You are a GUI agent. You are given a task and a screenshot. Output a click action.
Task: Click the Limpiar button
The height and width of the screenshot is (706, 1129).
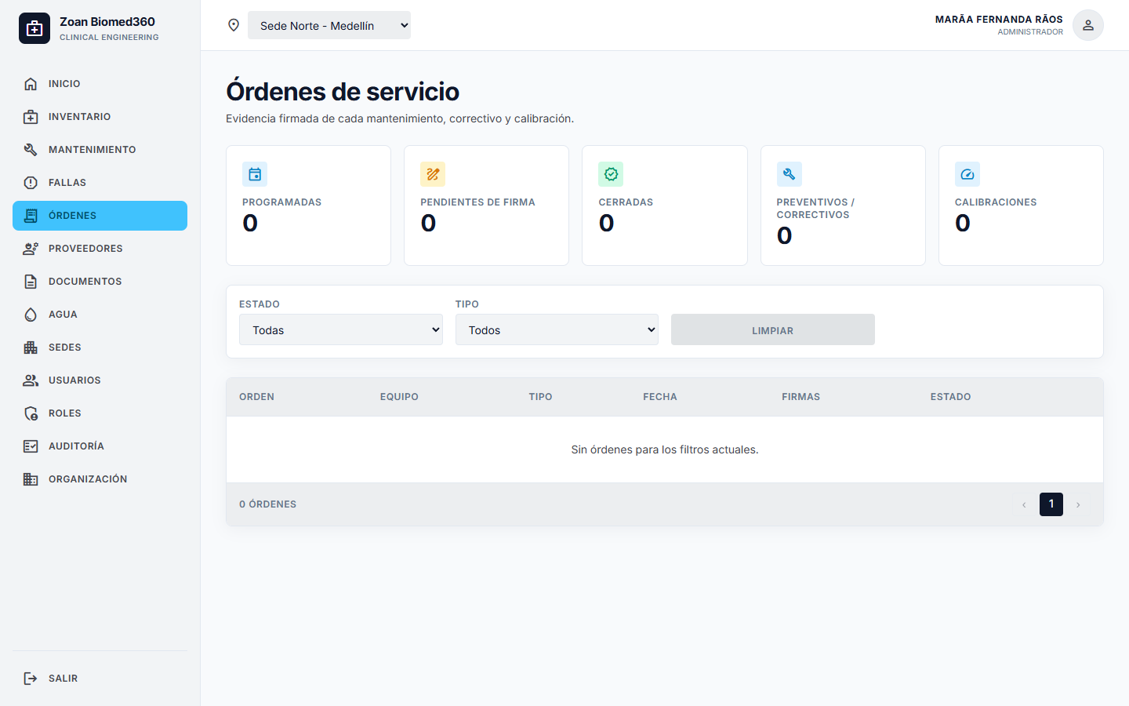point(773,329)
